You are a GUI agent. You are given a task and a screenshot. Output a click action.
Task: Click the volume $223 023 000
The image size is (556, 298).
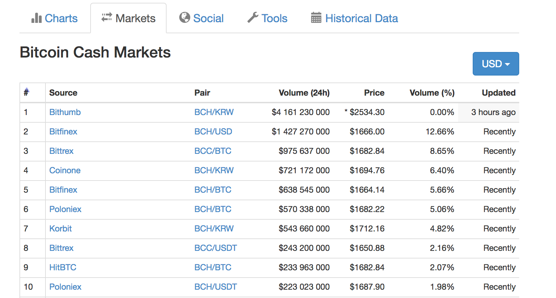tap(304, 287)
